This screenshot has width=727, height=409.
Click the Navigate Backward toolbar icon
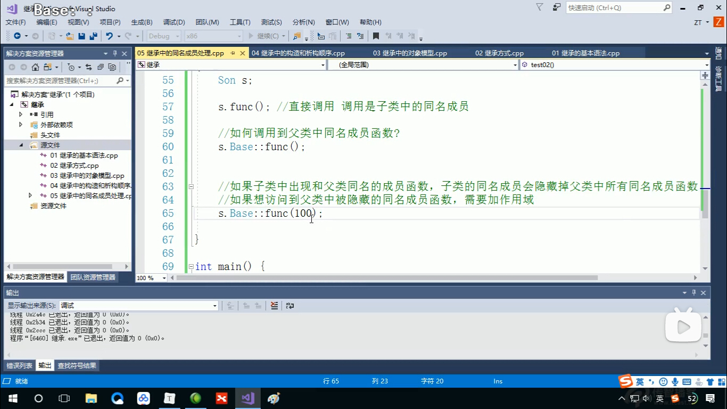click(17, 36)
